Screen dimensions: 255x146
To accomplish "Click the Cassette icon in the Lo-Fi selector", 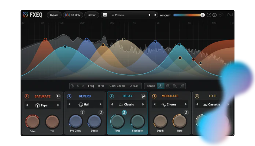I will 205,104.
